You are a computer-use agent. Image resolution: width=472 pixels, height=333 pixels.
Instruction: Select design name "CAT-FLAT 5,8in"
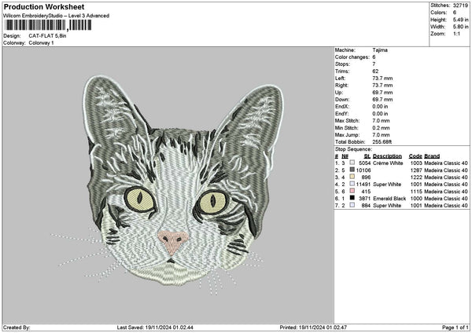[x=47, y=36]
